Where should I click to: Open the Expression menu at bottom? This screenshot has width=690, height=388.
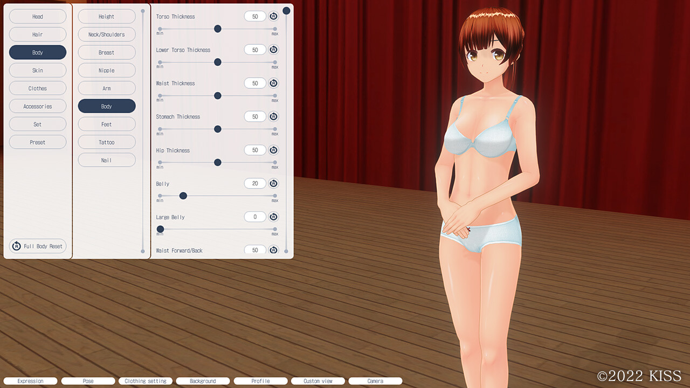pos(31,381)
